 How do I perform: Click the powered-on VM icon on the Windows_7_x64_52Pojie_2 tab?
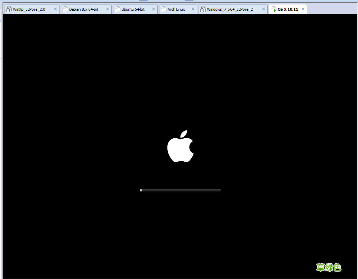coord(203,9)
